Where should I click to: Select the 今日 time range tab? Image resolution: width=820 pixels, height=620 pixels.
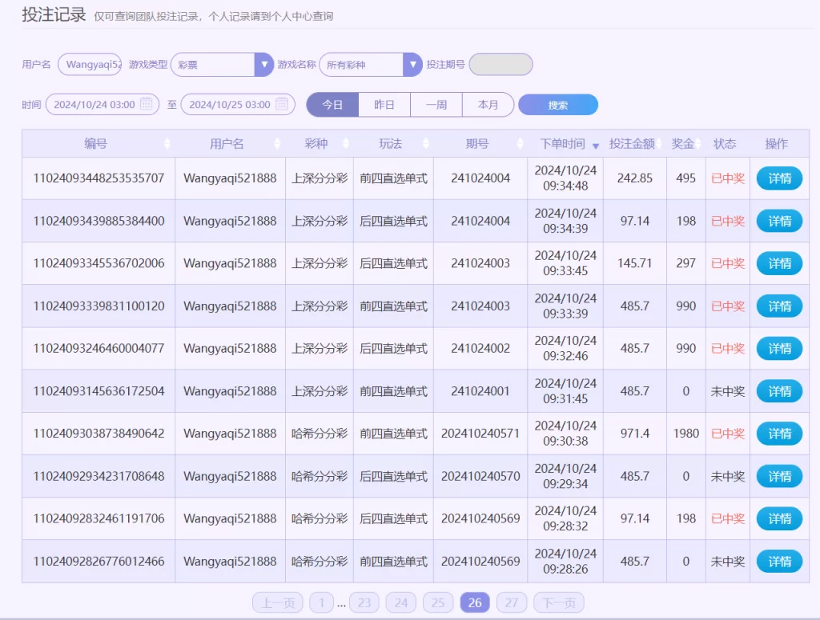tap(332, 105)
